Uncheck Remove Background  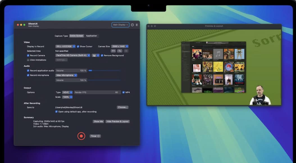(x=102, y=56)
